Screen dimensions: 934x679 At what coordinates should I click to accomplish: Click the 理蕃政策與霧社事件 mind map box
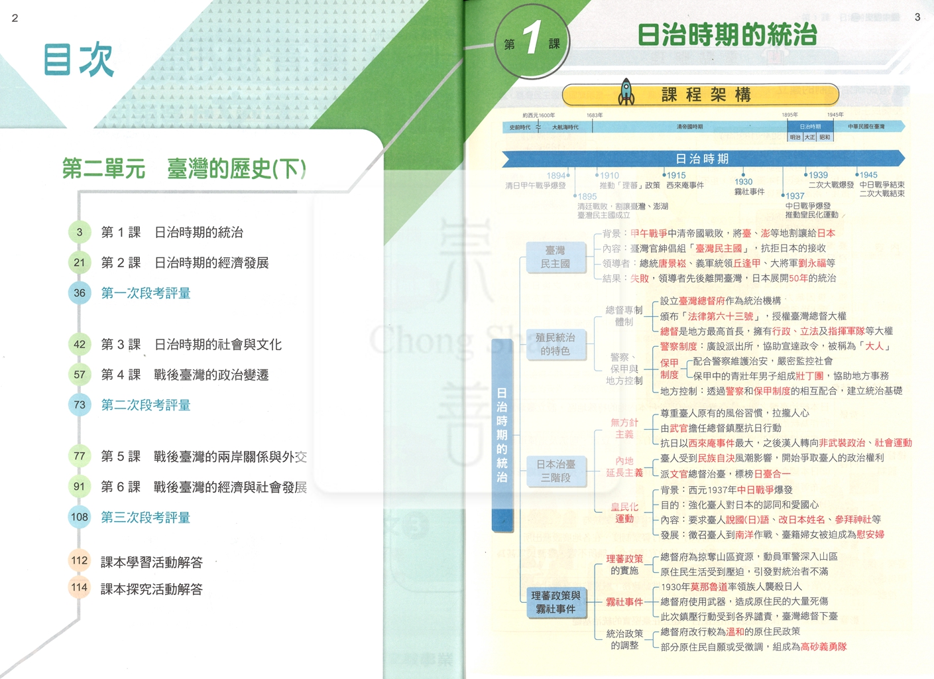[x=555, y=602]
